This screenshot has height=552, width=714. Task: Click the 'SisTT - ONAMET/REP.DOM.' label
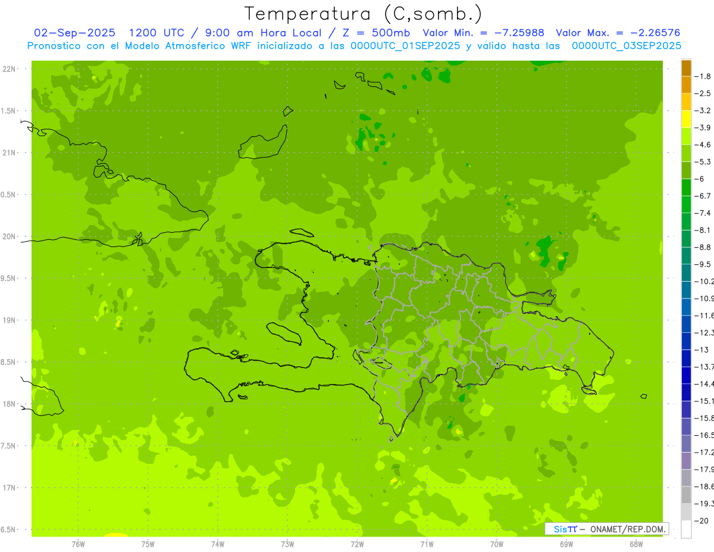pyautogui.click(x=607, y=529)
